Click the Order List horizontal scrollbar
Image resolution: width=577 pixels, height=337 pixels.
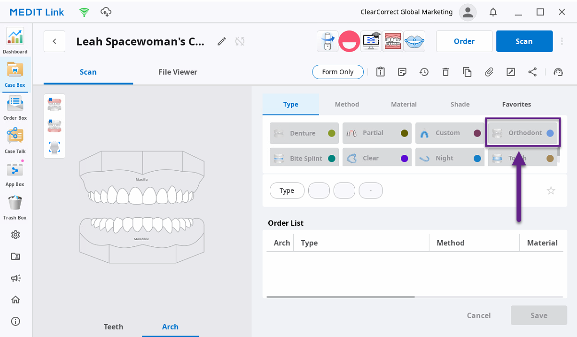pyautogui.click(x=340, y=297)
